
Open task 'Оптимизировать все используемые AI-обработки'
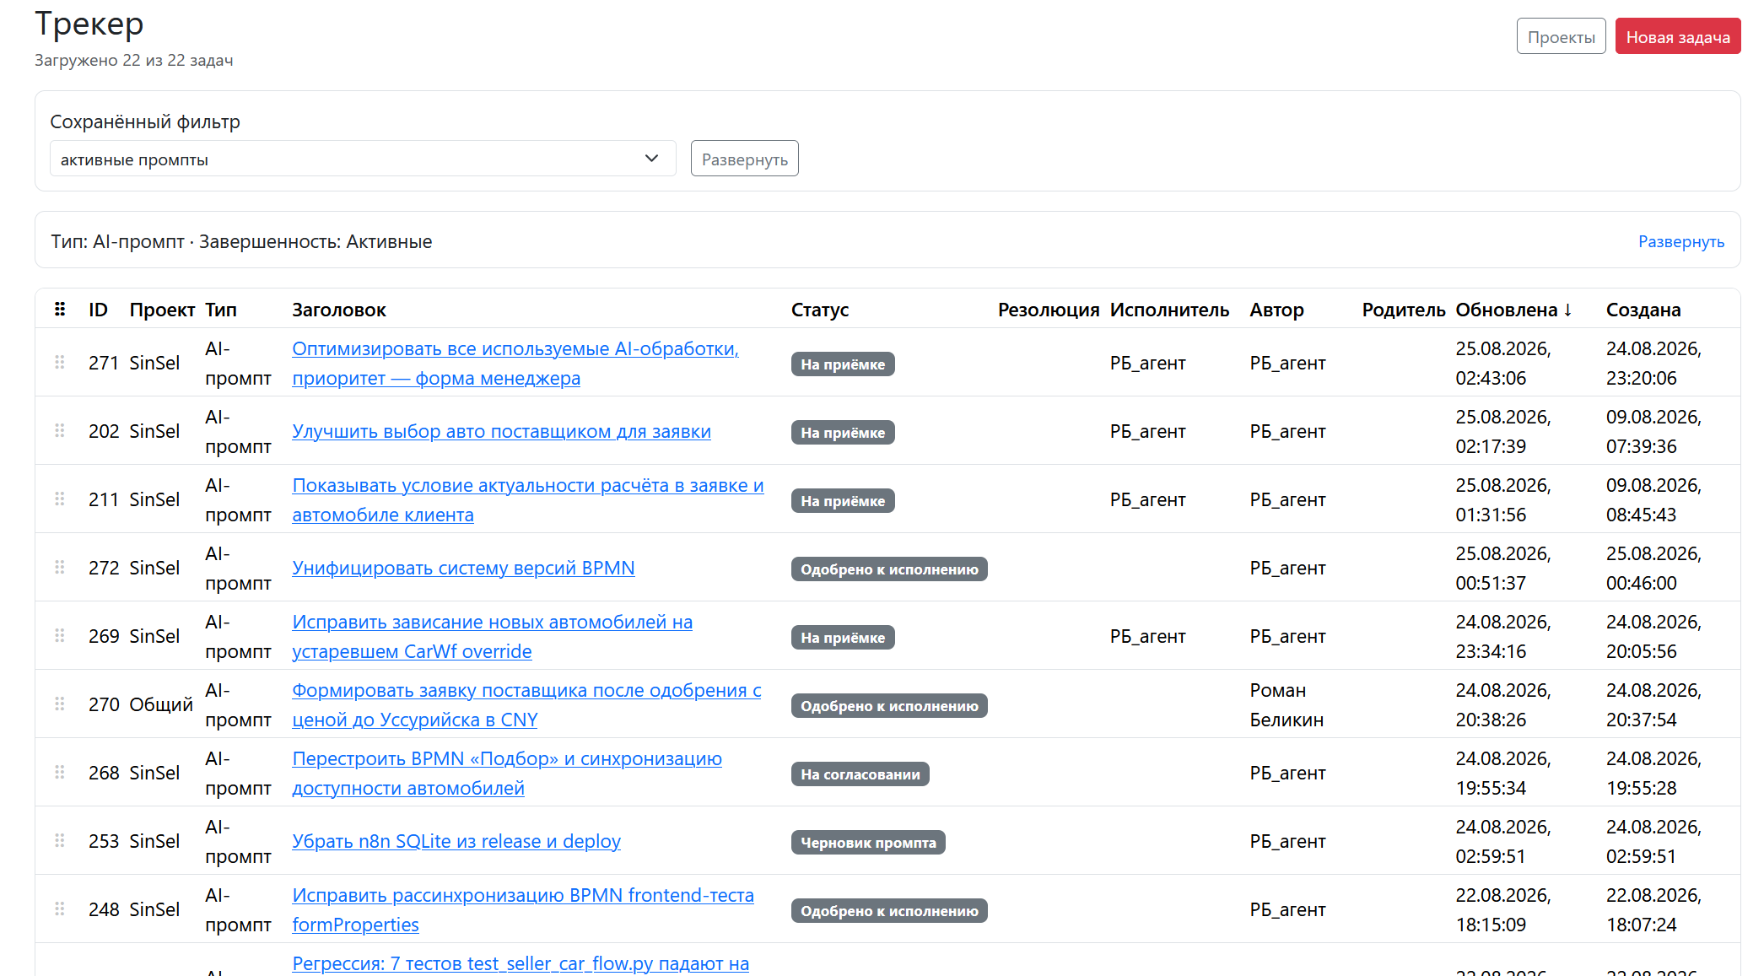[x=515, y=363]
